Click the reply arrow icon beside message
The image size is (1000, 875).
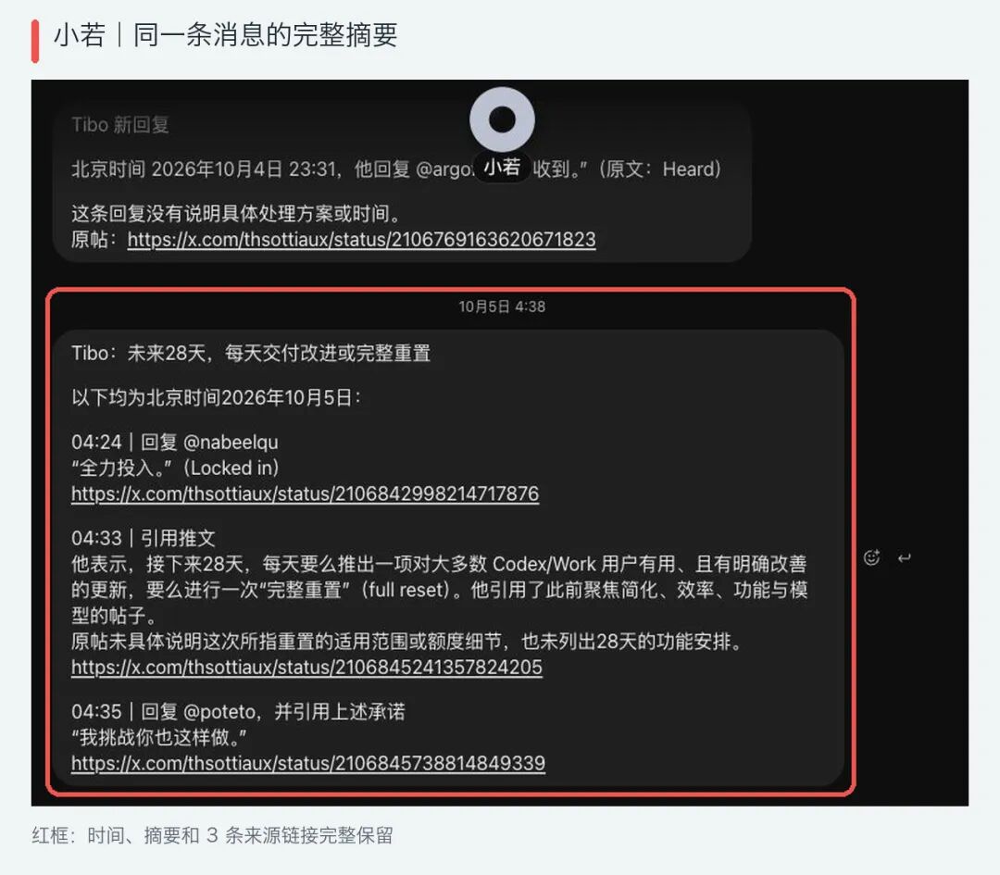pyautogui.click(x=904, y=558)
